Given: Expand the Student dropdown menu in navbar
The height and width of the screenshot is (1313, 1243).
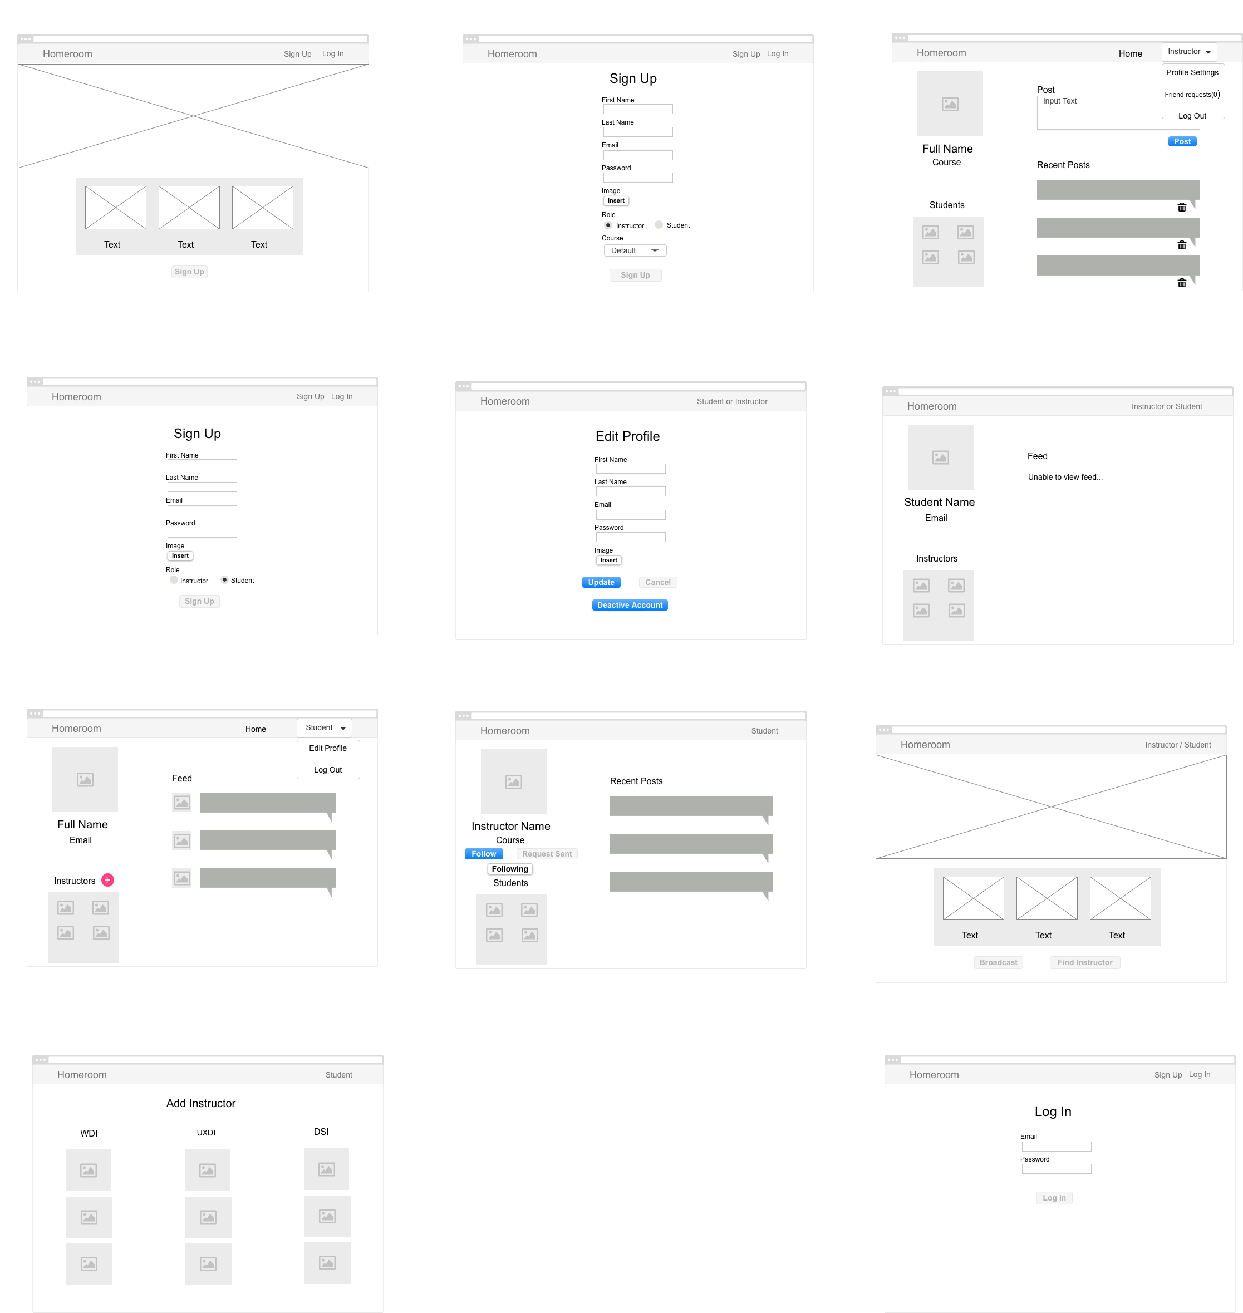Looking at the screenshot, I should [327, 726].
